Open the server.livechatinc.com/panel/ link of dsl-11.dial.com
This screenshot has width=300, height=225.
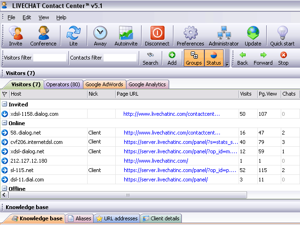pos(165,180)
